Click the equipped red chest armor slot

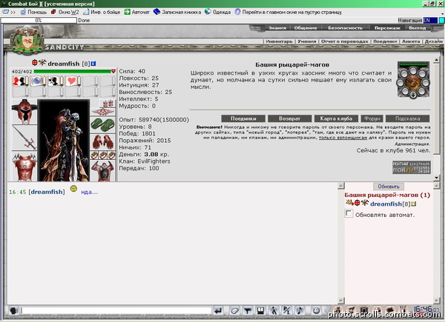click(24, 167)
